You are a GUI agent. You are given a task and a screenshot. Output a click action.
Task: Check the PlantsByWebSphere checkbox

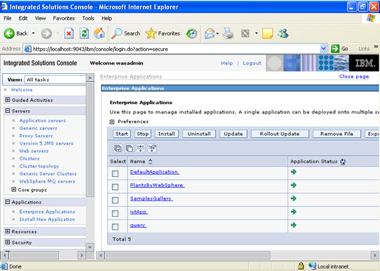(115, 187)
